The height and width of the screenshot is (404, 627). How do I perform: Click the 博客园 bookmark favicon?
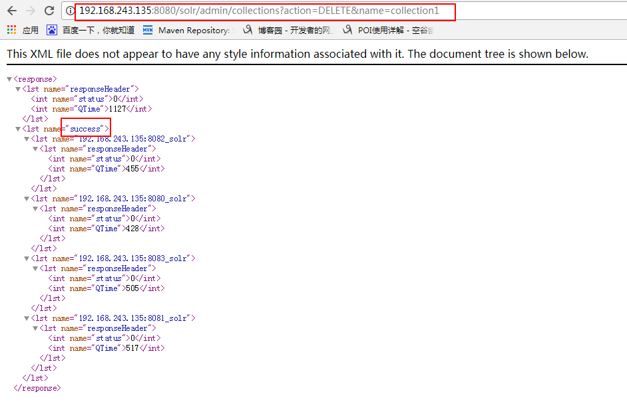coord(248,30)
